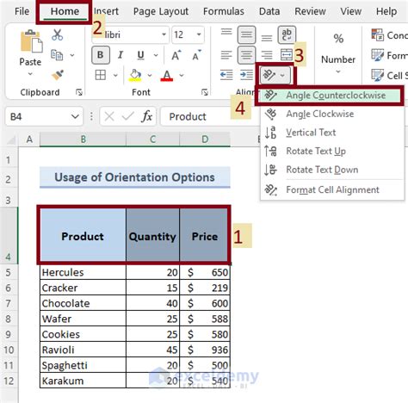
Task: Apply the red Font Color
Action: [167, 76]
